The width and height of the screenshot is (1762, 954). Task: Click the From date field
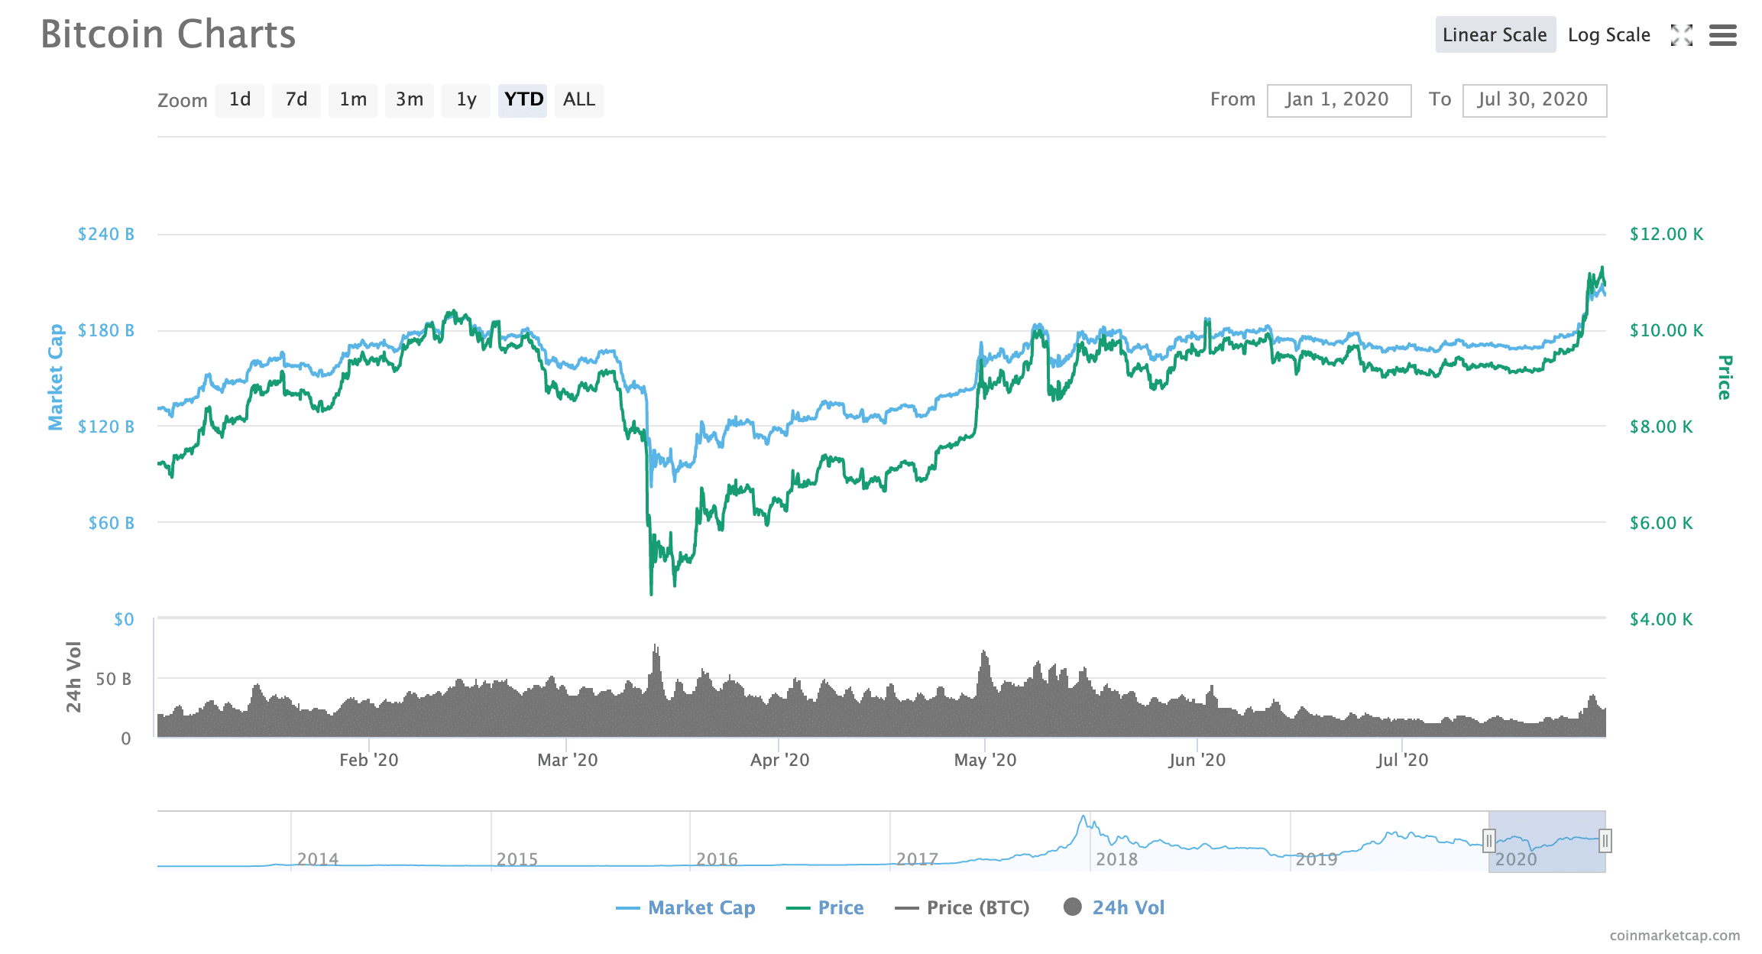1339,100
